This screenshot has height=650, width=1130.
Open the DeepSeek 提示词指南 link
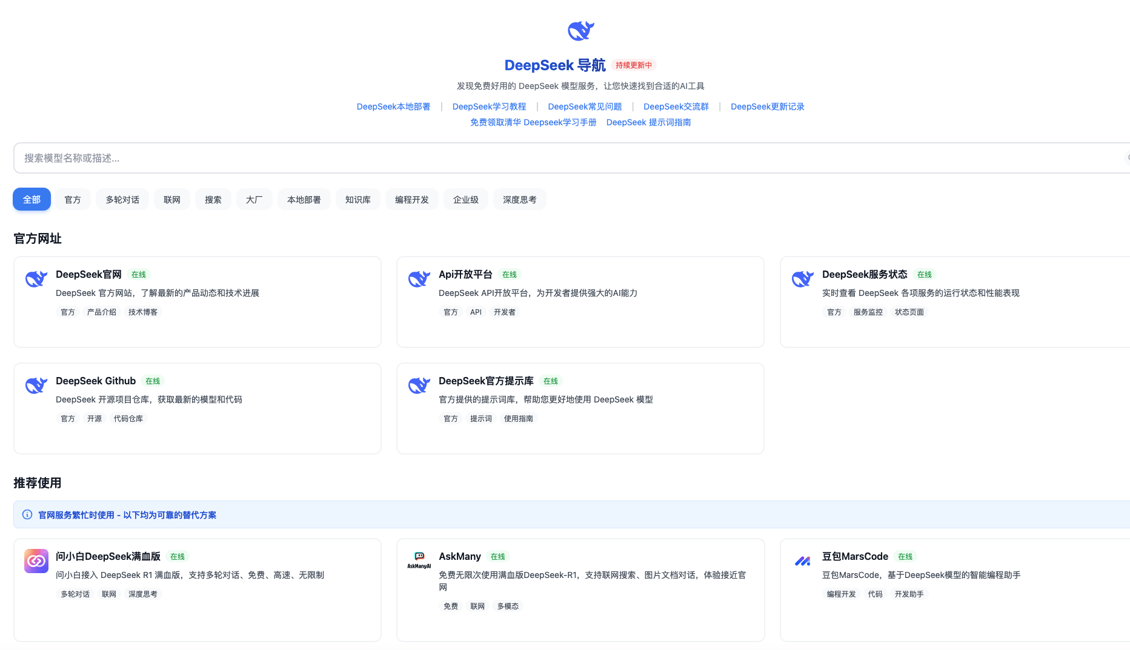point(649,122)
